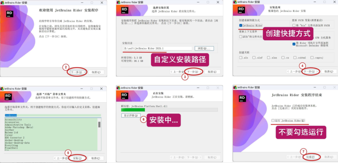The height and width of the screenshot is (163, 338).
Task: Click title bar icon of finish window
Action: (235, 88)
